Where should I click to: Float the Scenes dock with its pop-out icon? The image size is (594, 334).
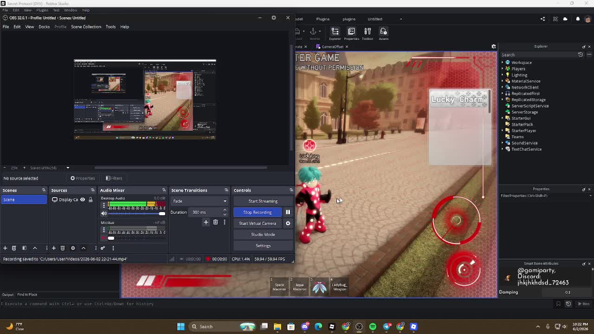44,190
